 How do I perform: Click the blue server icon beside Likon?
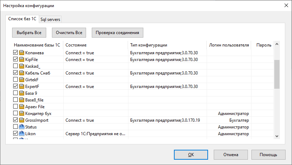point(22,133)
